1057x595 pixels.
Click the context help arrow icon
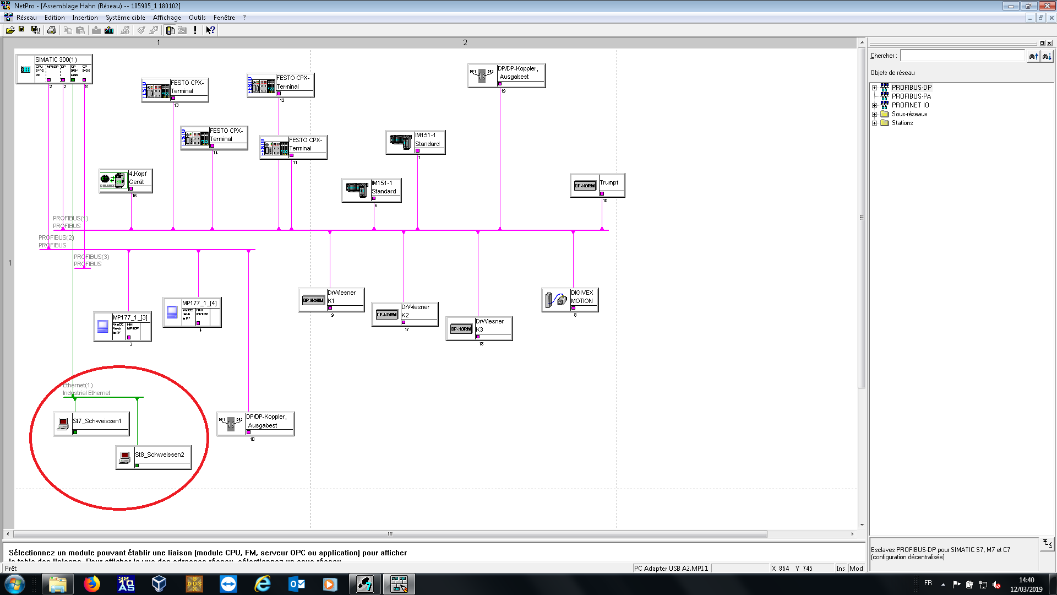(x=210, y=30)
